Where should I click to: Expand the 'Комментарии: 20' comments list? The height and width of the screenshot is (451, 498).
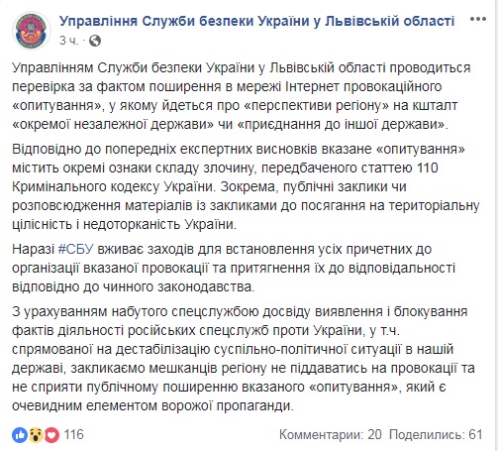pos(331,434)
